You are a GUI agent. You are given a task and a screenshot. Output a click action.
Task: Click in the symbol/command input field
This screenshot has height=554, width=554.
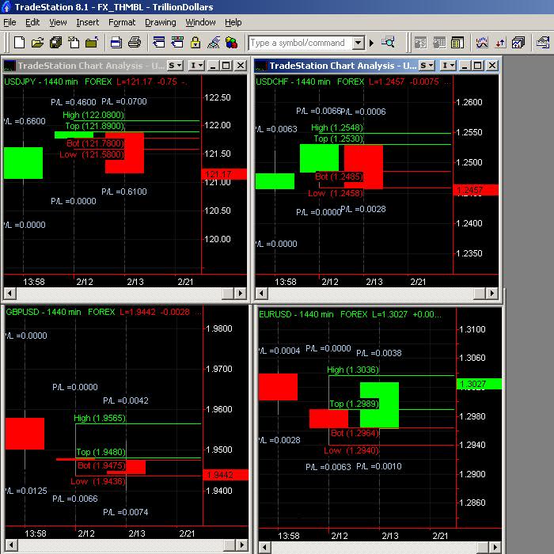(300, 43)
